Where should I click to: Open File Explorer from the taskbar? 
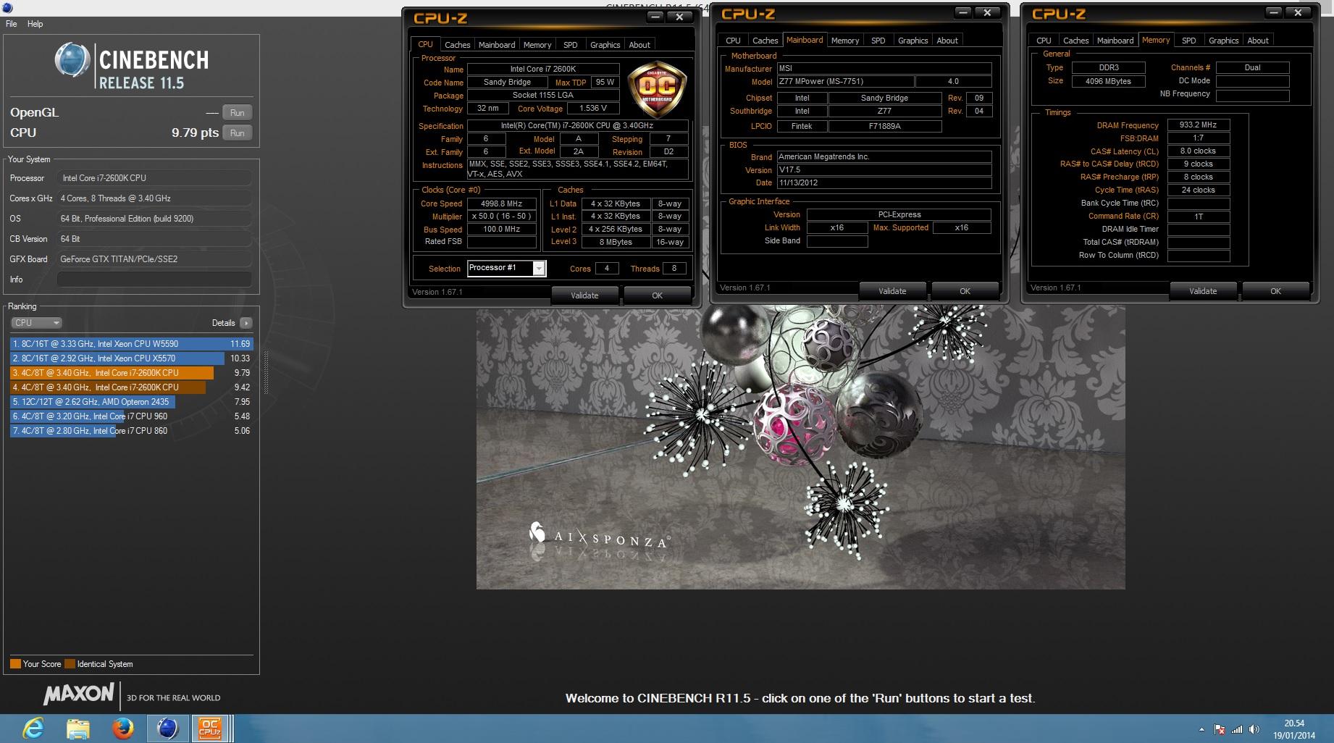coord(78,728)
